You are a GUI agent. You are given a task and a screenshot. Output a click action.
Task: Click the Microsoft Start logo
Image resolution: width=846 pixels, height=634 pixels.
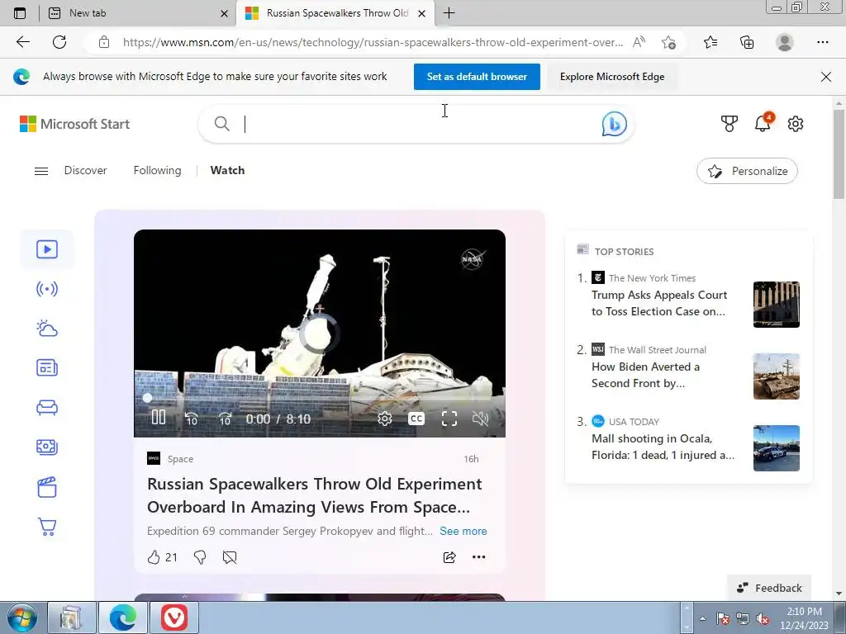click(74, 124)
